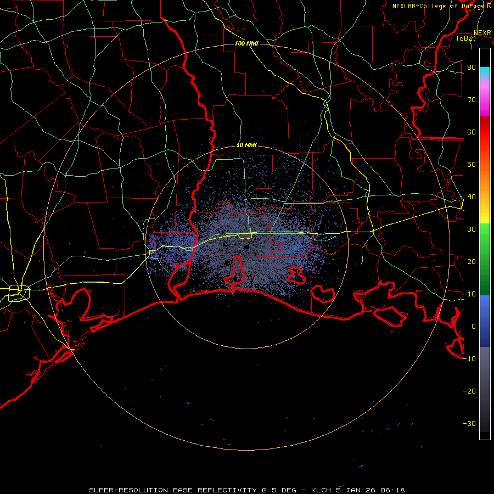
Task: Click the 100 NMI range ring label
Action: pyautogui.click(x=246, y=43)
